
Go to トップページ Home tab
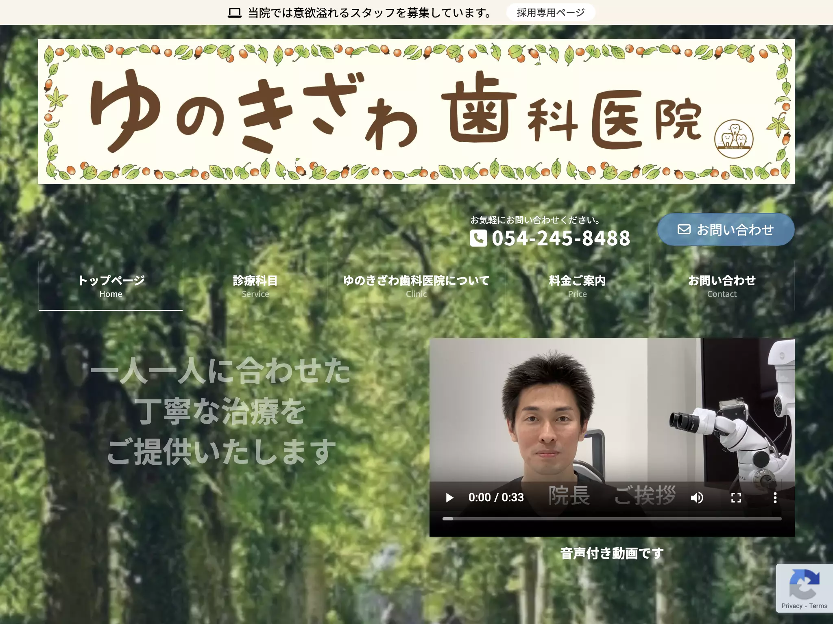pyautogui.click(x=111, y=286)
